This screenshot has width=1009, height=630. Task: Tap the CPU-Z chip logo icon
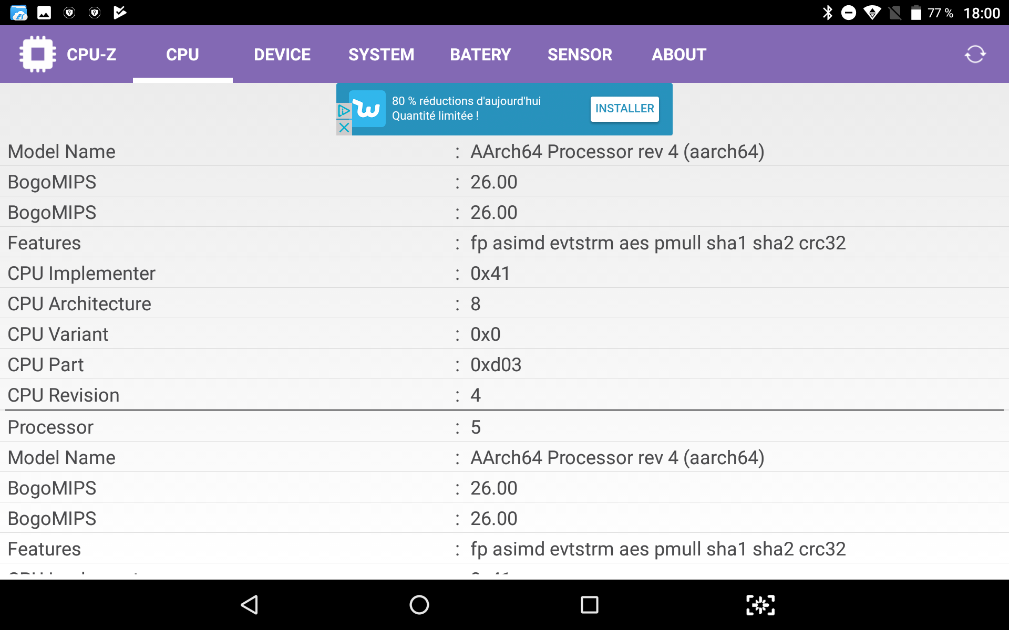(x=37, y=54)
